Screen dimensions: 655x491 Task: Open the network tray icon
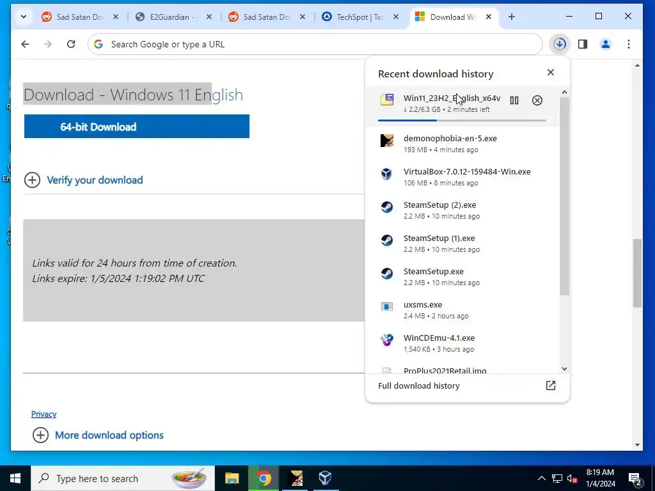pyautogui.click(x=557, y=478)
